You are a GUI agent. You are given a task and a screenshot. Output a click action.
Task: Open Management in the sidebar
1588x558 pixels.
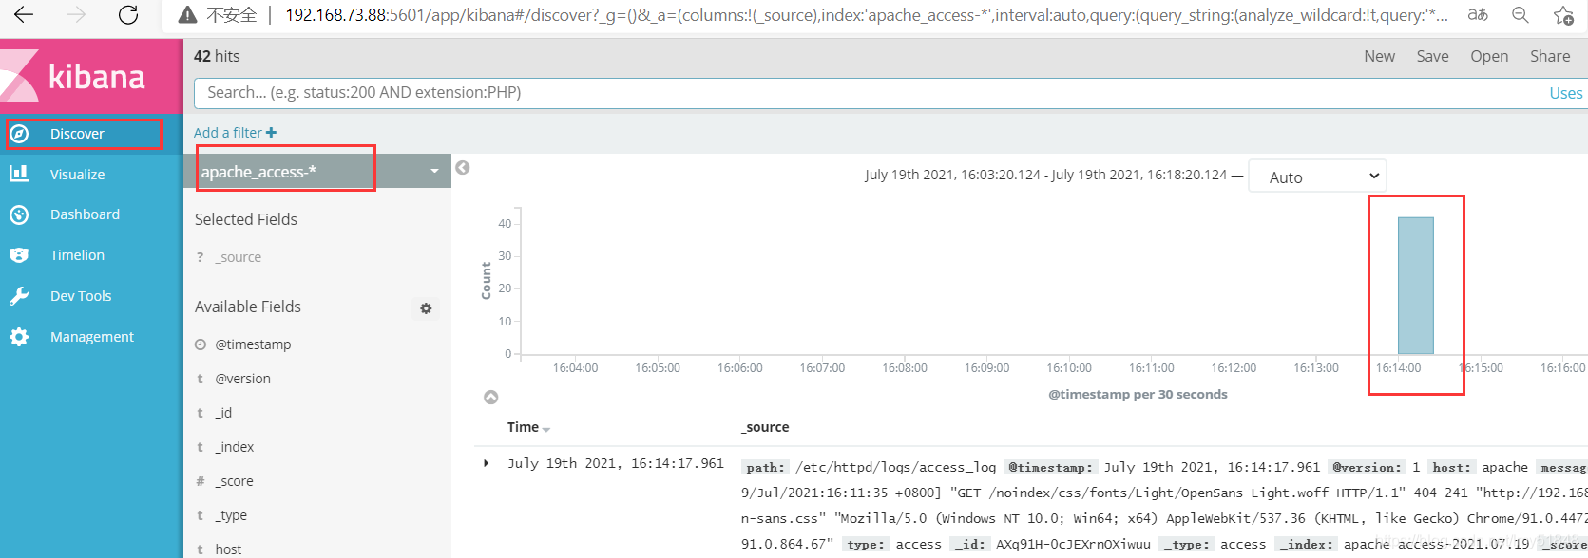[91, 337]
